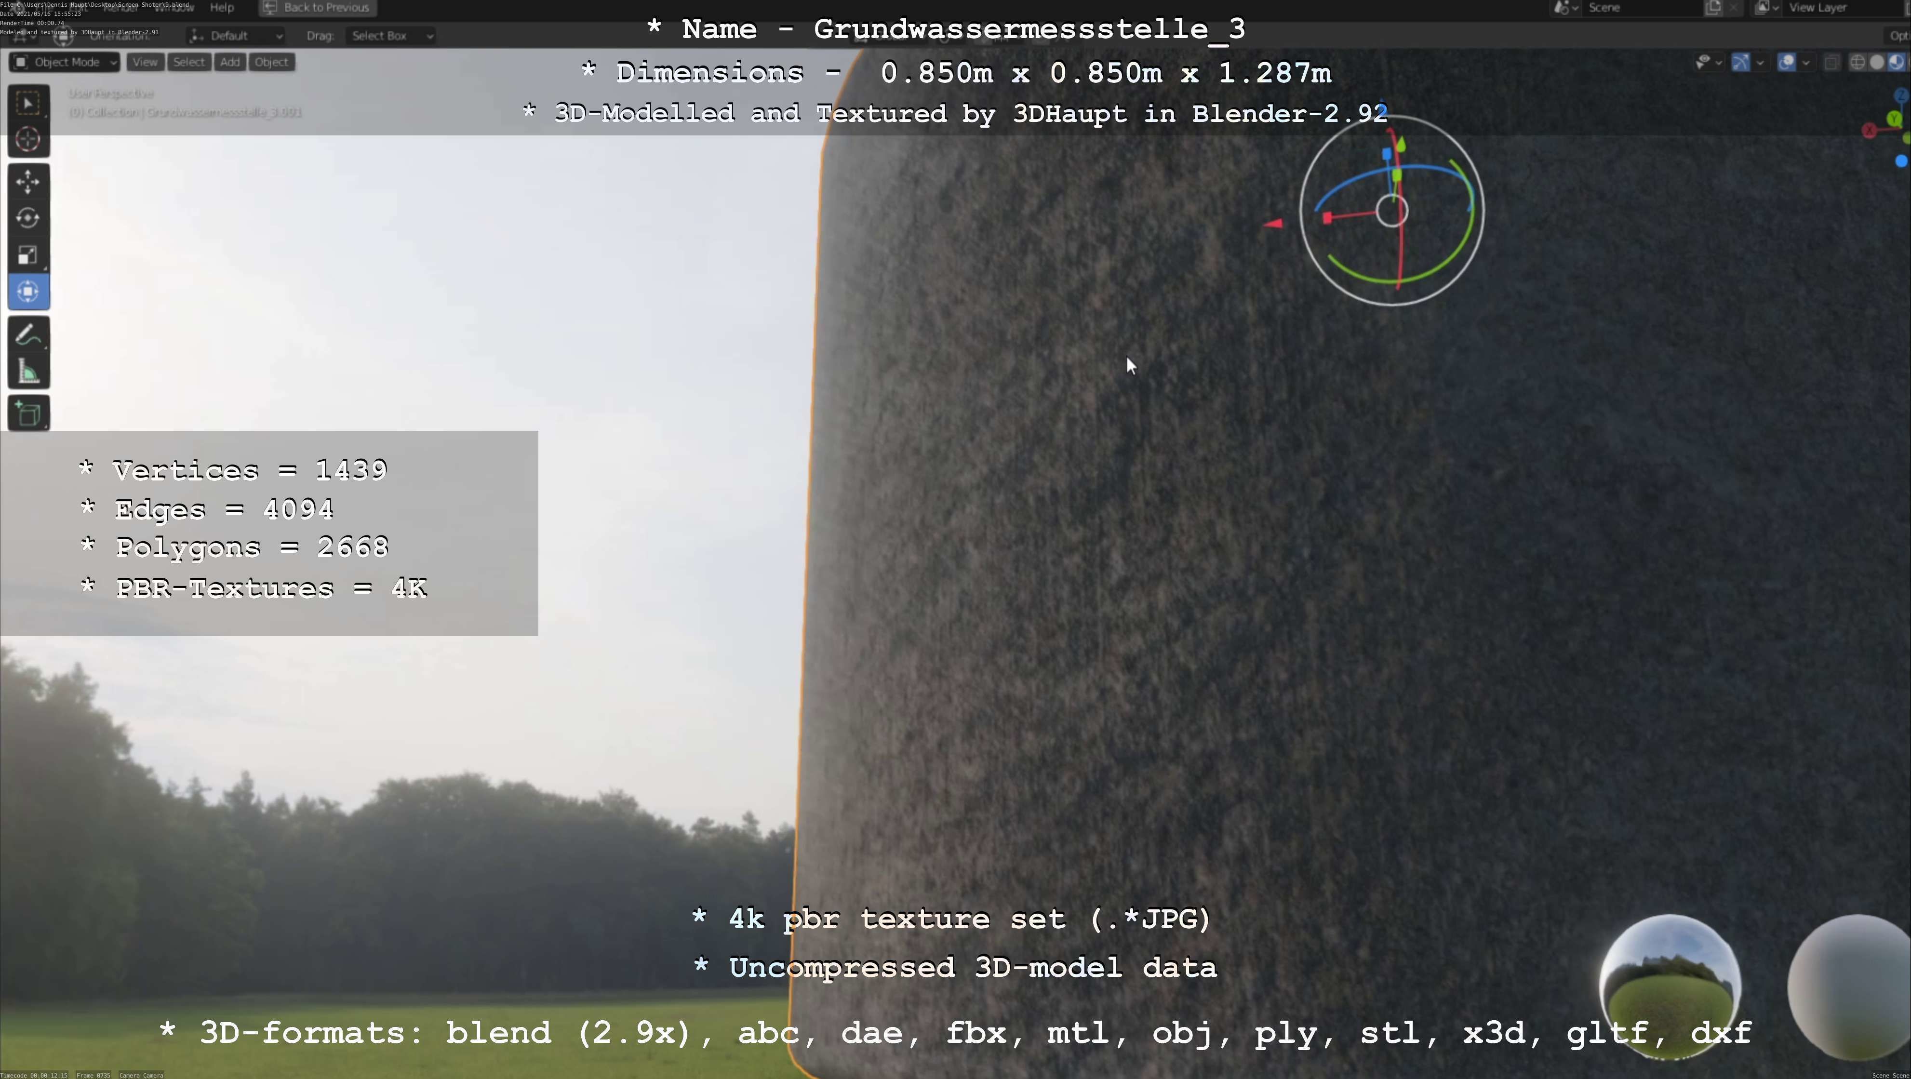Toggle viewport gizmos display
Image resolution: width=1911 pixels, height=1079 pixels.
1740,62
